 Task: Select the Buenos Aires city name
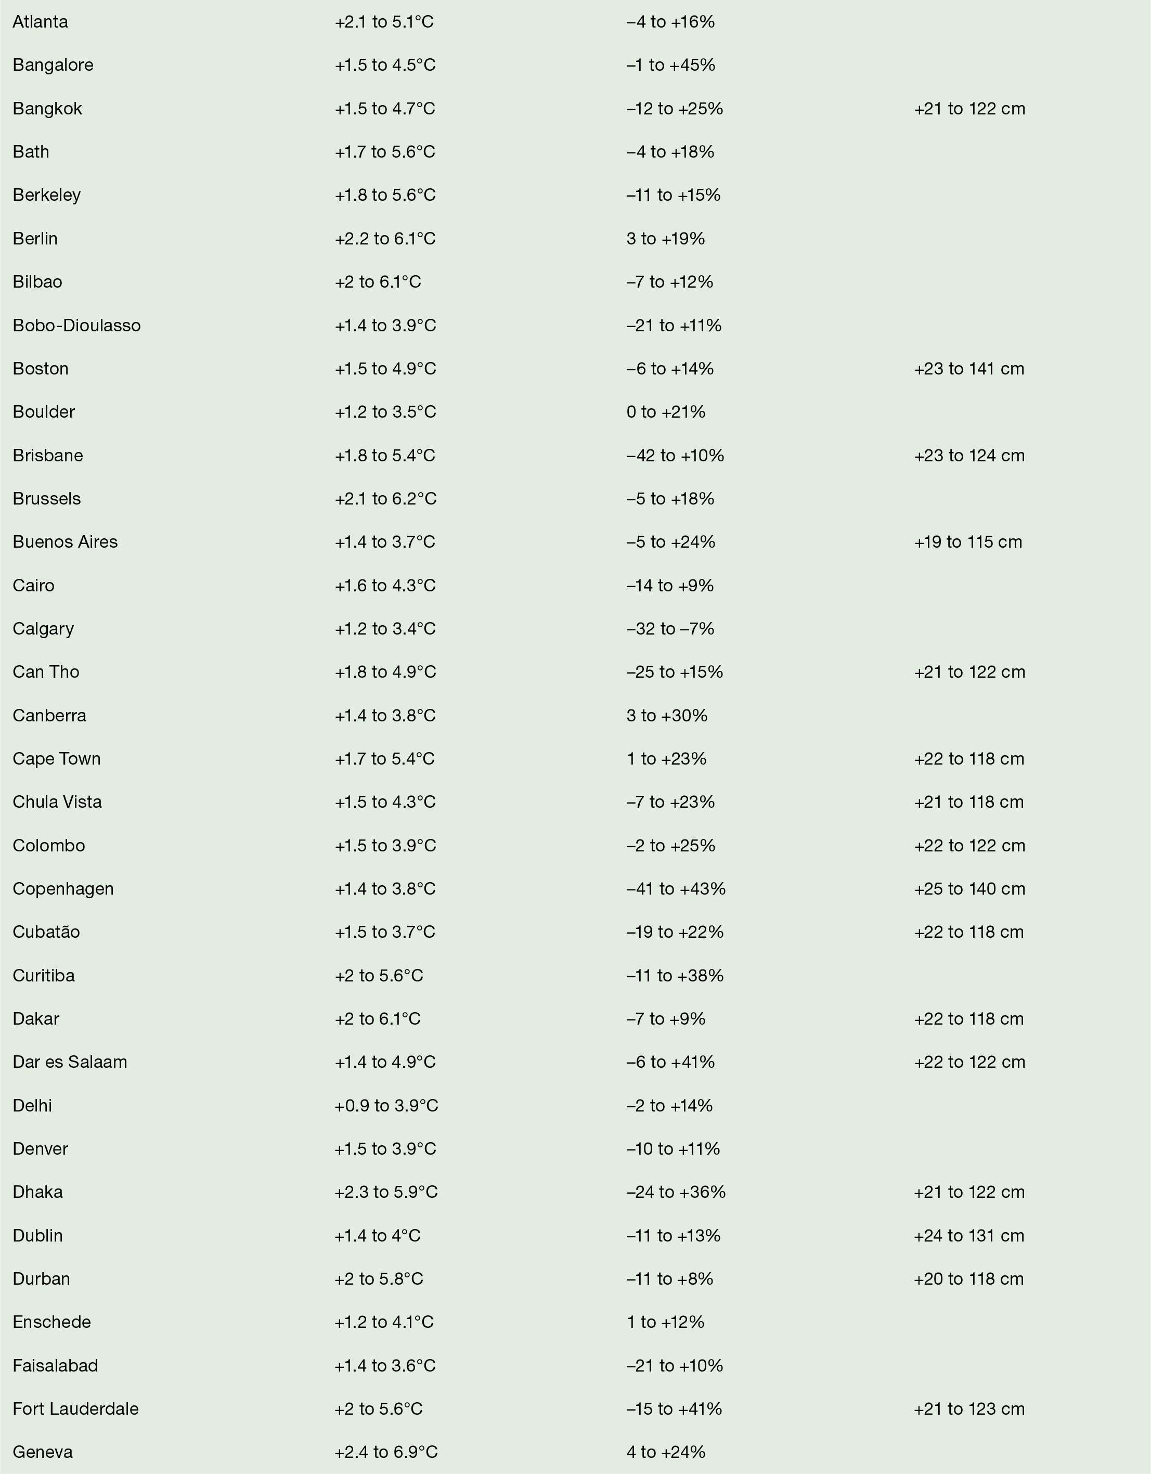pyautogui.click(x=65, y=542)
